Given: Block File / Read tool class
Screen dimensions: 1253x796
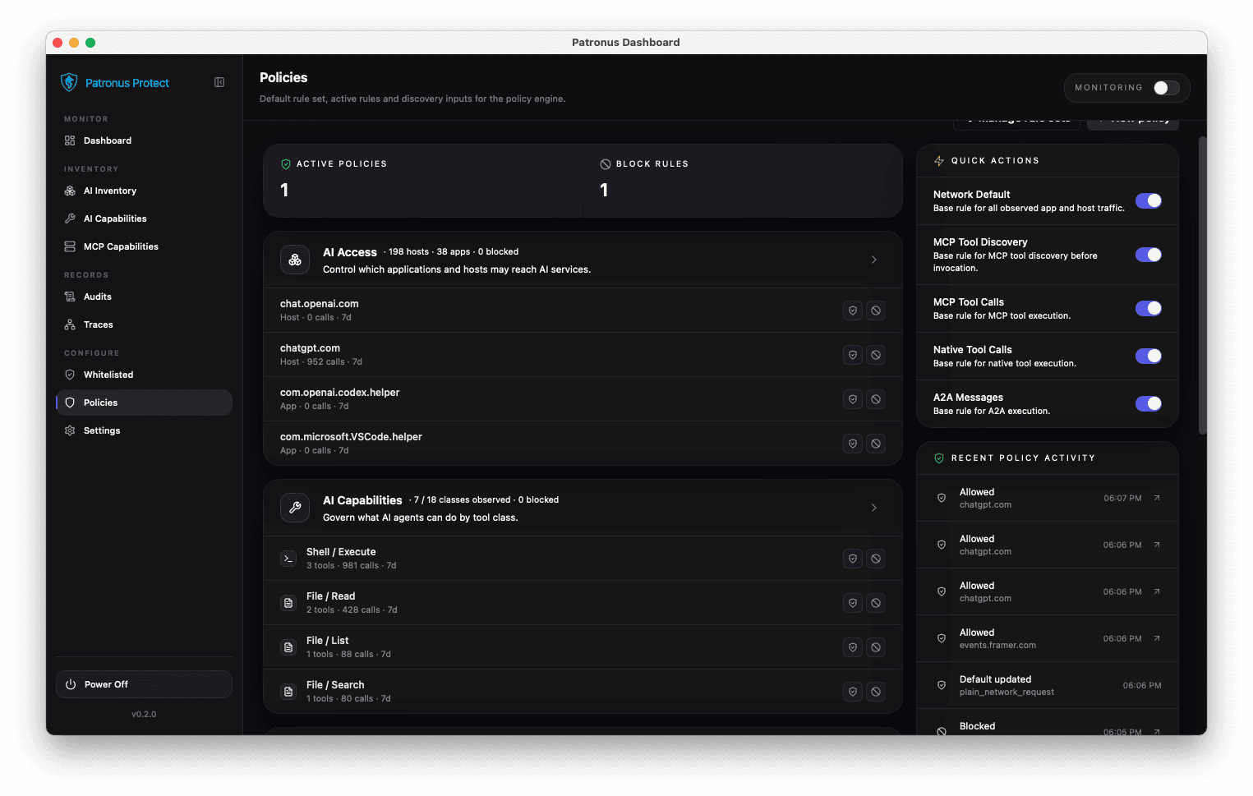Looking at the screenshot, I should (x=876, y=603).
